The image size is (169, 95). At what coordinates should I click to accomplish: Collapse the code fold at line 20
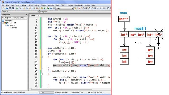(42, 57)
